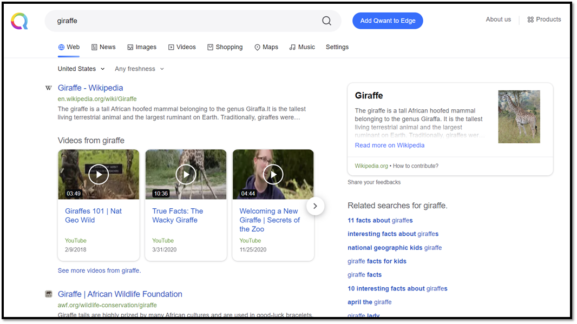Viewport: 577px width, 324px height.
Task: Search april the giraffe
Action: (x=370, y=302)
